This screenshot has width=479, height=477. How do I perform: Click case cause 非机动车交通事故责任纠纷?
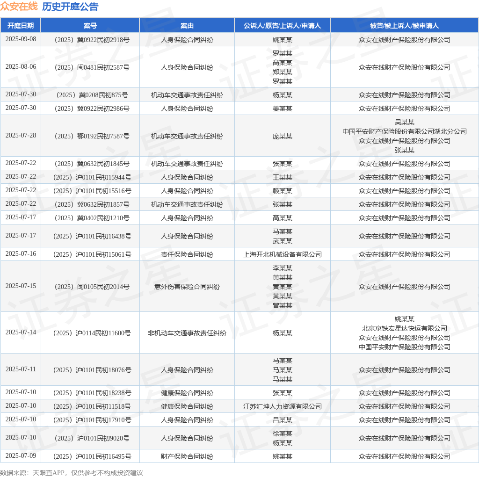187,333
